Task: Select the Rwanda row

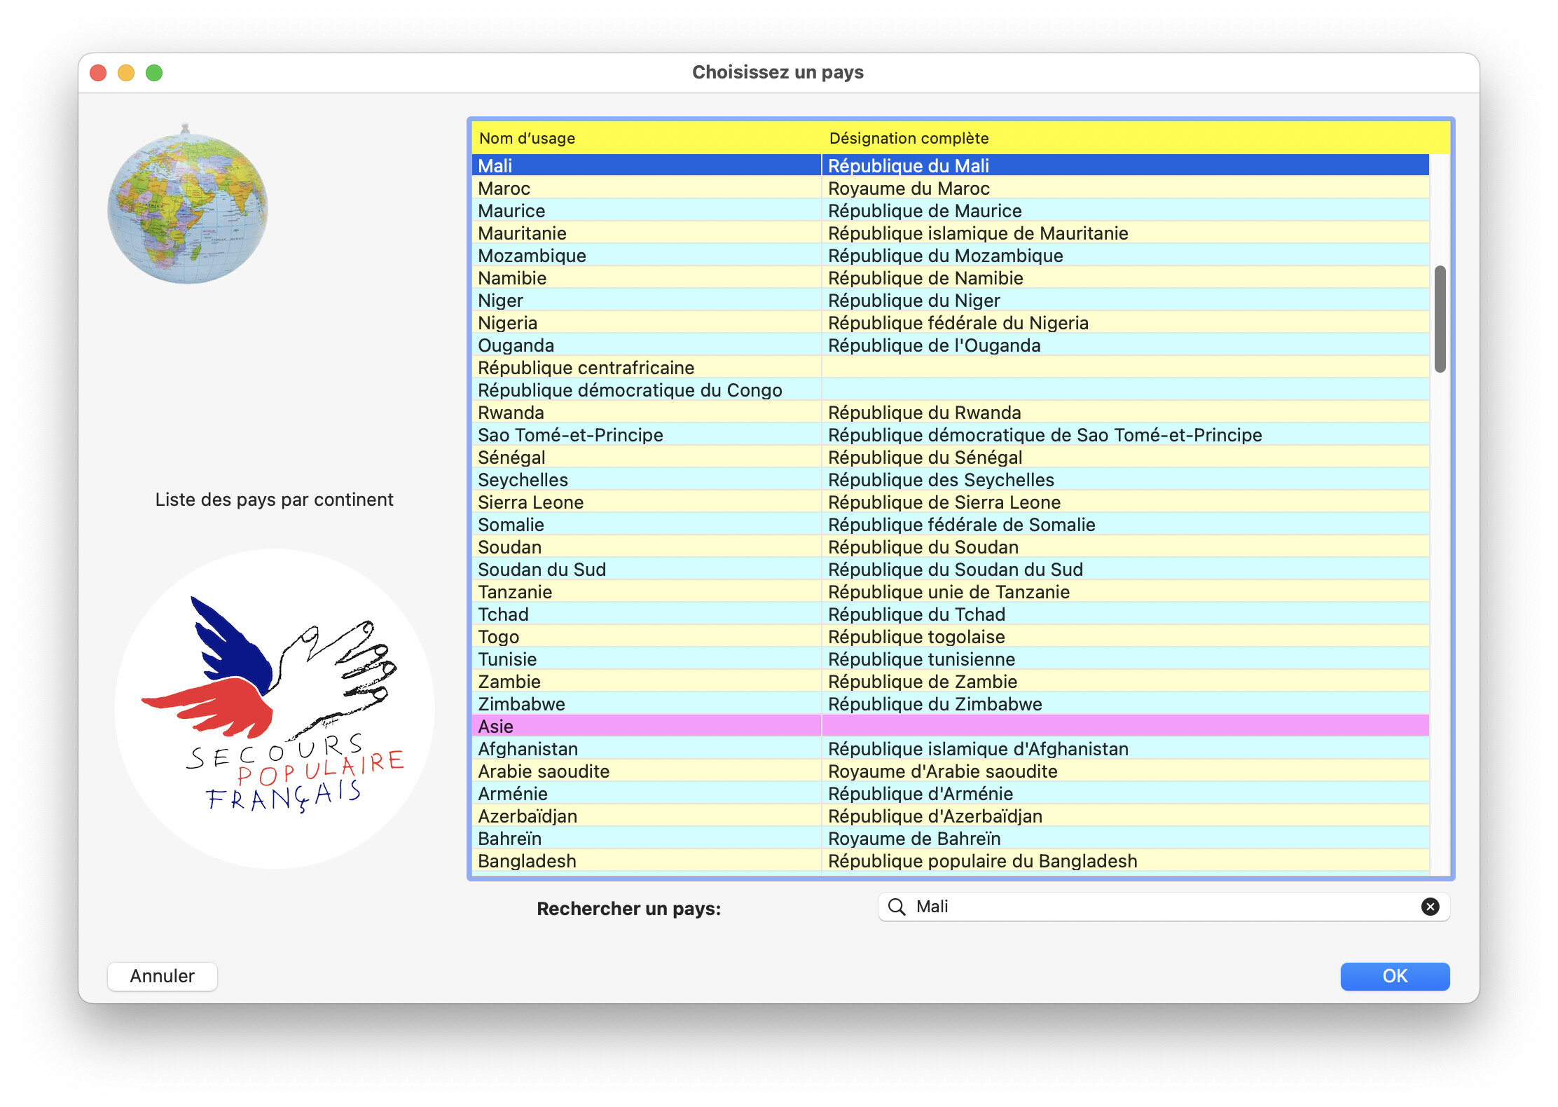Action: coord(951,412)
